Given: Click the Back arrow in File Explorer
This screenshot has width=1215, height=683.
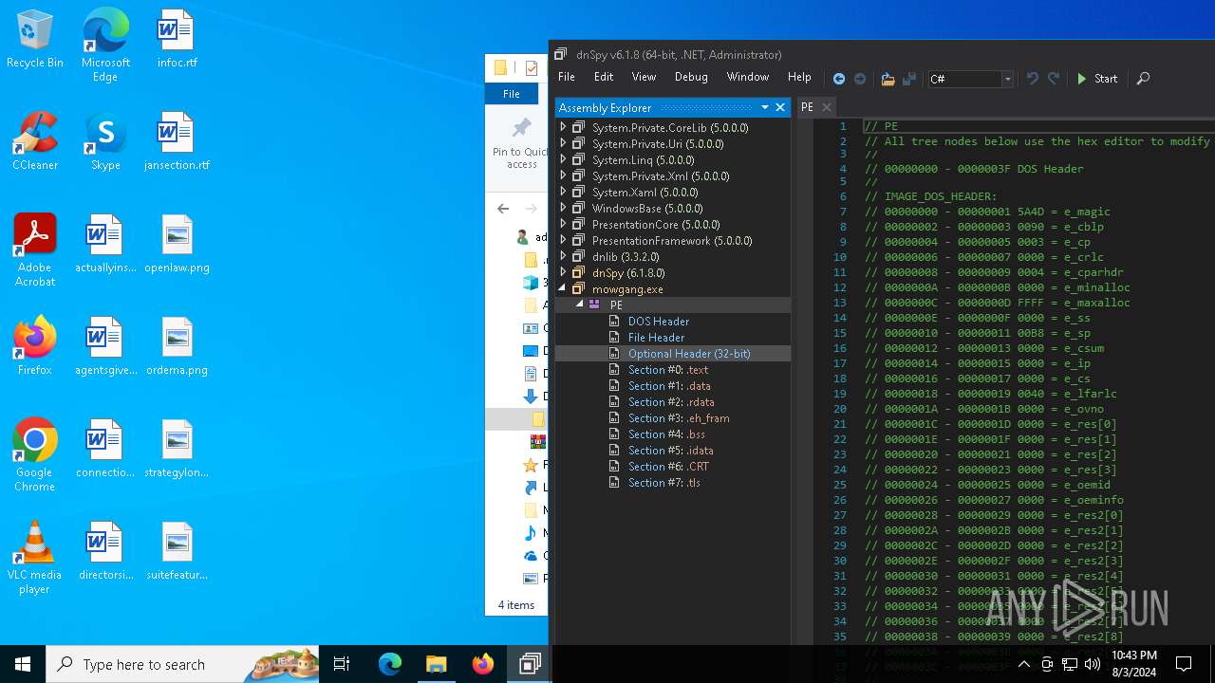Looking at the screenshot, I should 503,209.
